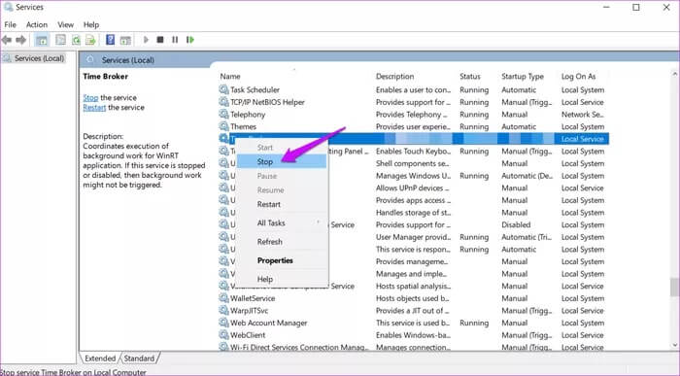Click the Stop Service square icon in the toolbar
The width and height of the screenshot is (680, 376).
160,40
